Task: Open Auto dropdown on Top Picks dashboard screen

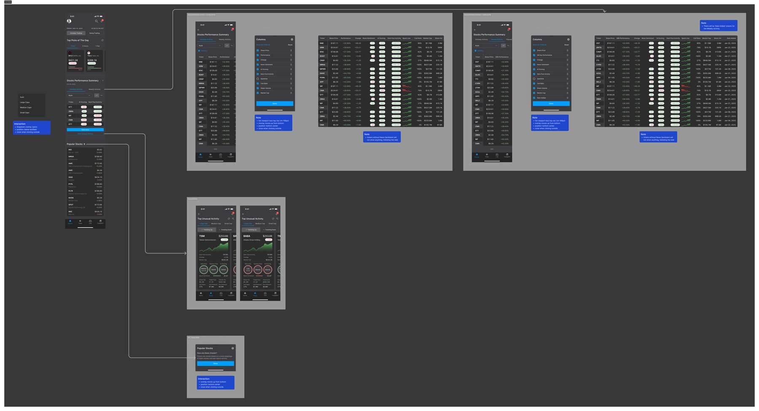Action: pos(80,95)
